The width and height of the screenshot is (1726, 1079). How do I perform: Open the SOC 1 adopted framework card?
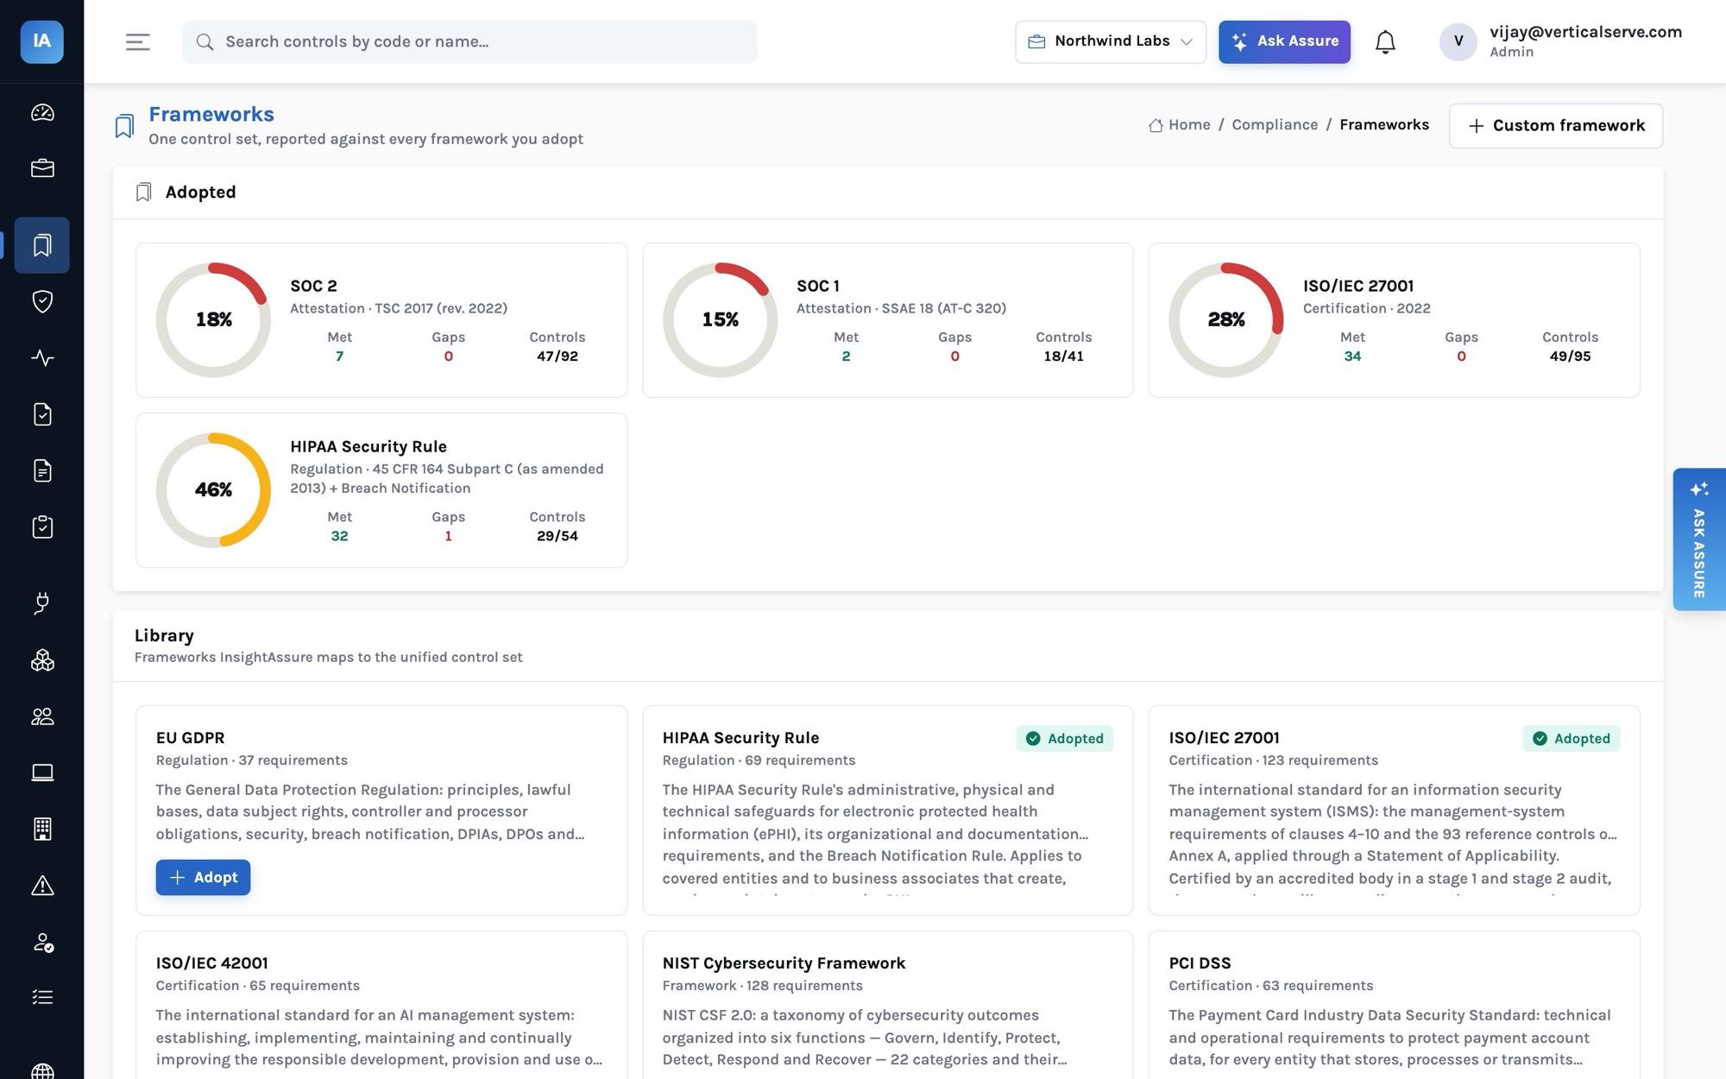pyautogui.click(x=887, y=320)
